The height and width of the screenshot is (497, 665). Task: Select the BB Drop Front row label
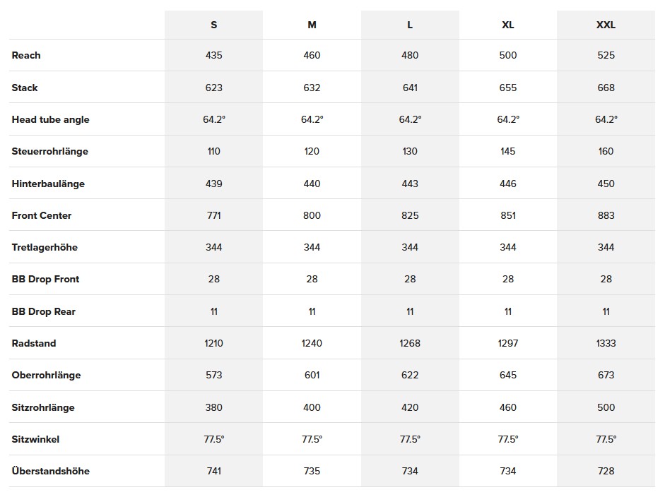pos(45,279)
